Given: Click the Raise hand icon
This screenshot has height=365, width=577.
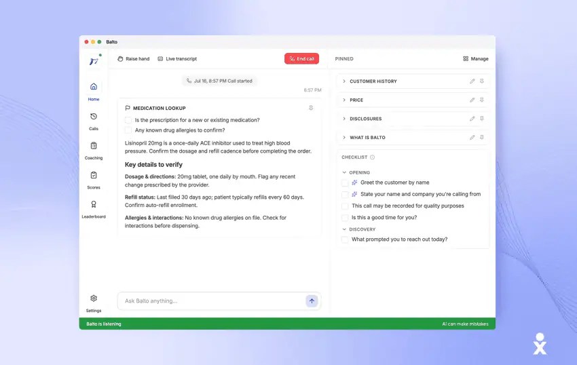Looking at the screenshot, I should [120, 59].
